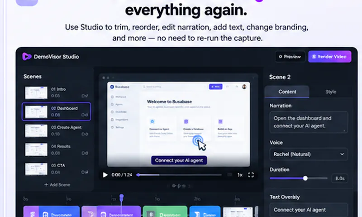Play the preview video
This screenshot has height=217, width=362.
pyautogui.click(x=105, y=175)
